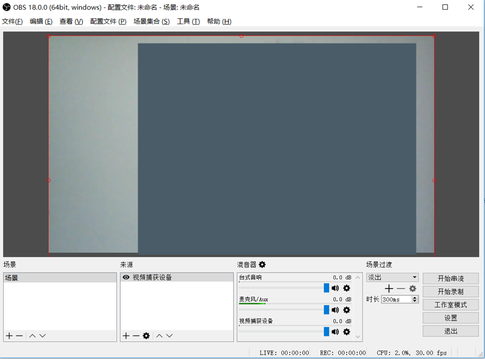
Task: Mute 视频捕获设备 audio speaker icon
Action: (x=335, y=332)
